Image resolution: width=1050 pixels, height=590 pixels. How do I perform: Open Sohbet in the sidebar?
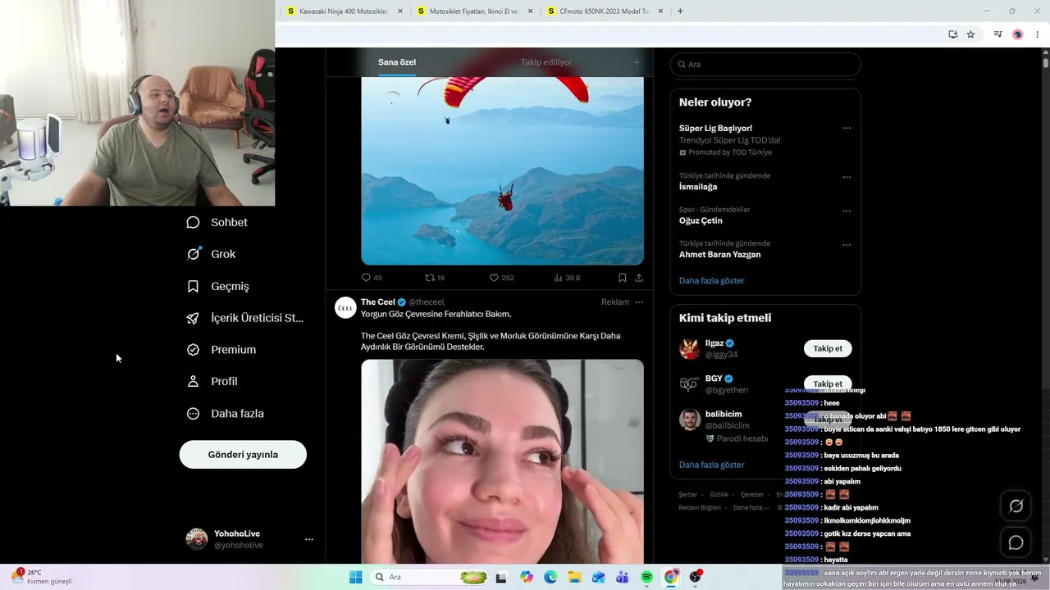point(217,222)
